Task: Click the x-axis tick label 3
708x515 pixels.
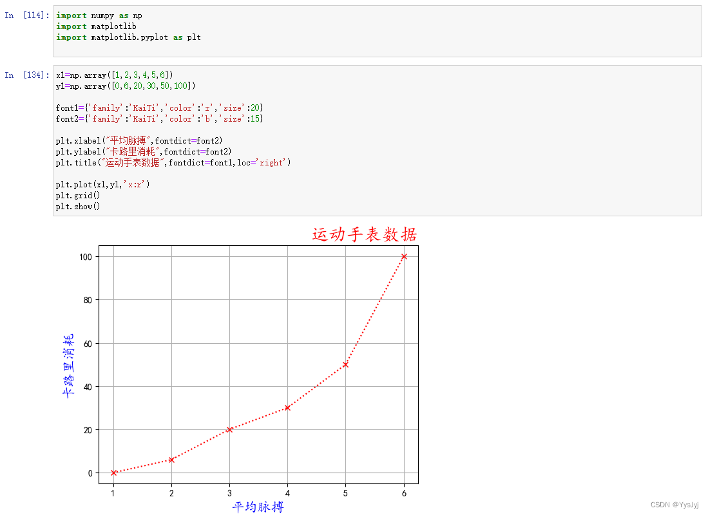Action: pyautogui.click(x=229, y=493)
